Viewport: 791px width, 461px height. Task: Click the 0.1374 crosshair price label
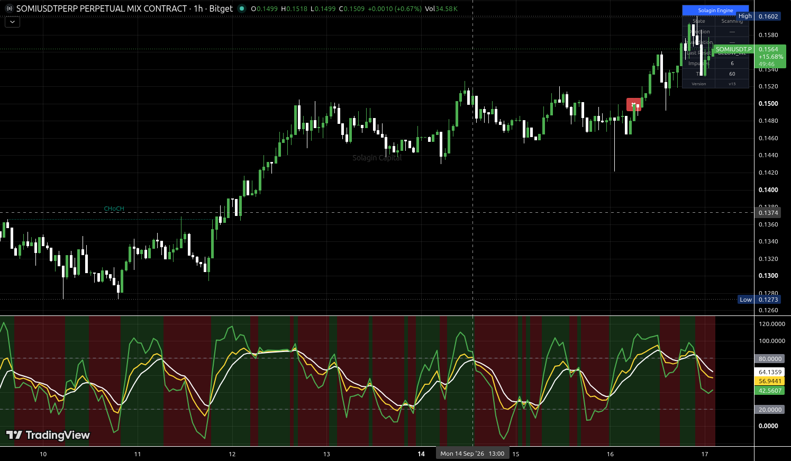[768, 213]
